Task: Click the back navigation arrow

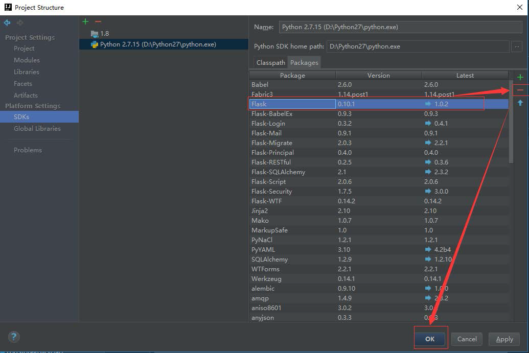Action: tap(7, 22)
